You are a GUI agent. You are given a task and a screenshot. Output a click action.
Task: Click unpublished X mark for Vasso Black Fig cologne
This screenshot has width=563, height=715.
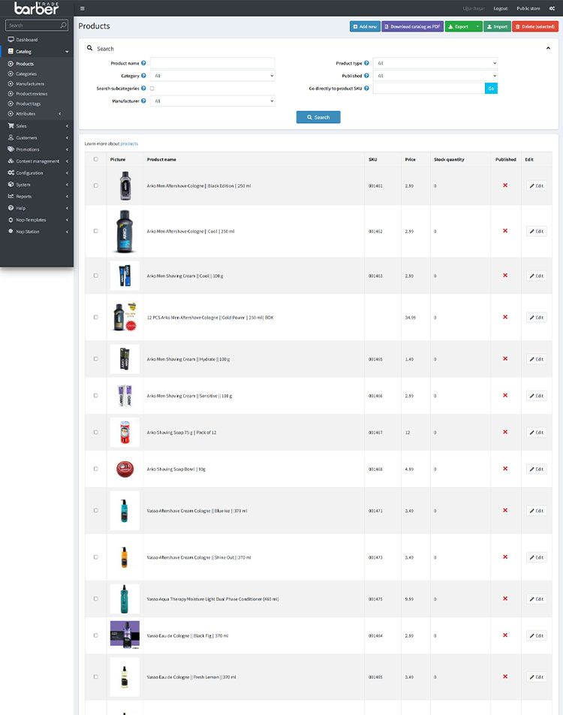point(505,635)
